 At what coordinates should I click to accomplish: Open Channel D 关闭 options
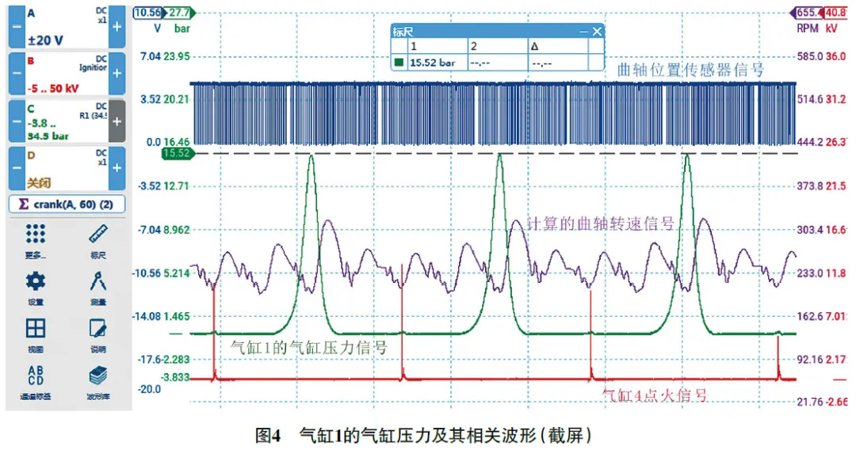pos(67,168)
